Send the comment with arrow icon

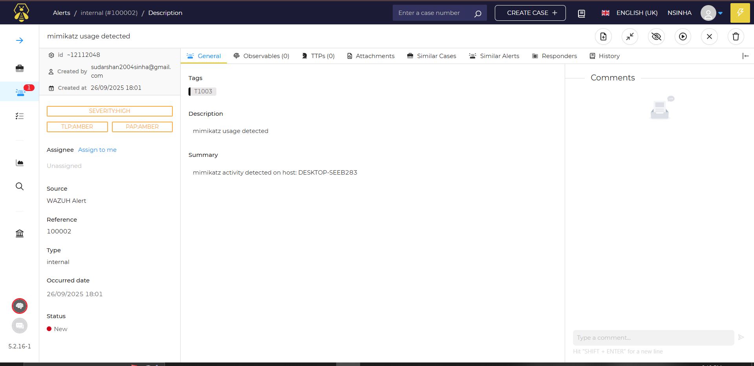pos(741,337)
